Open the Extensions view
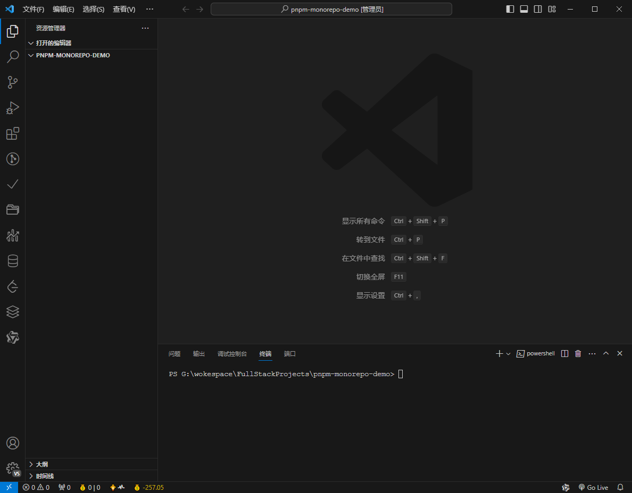The width and height of the screenshot is (632, 493). tap(12, 133)
